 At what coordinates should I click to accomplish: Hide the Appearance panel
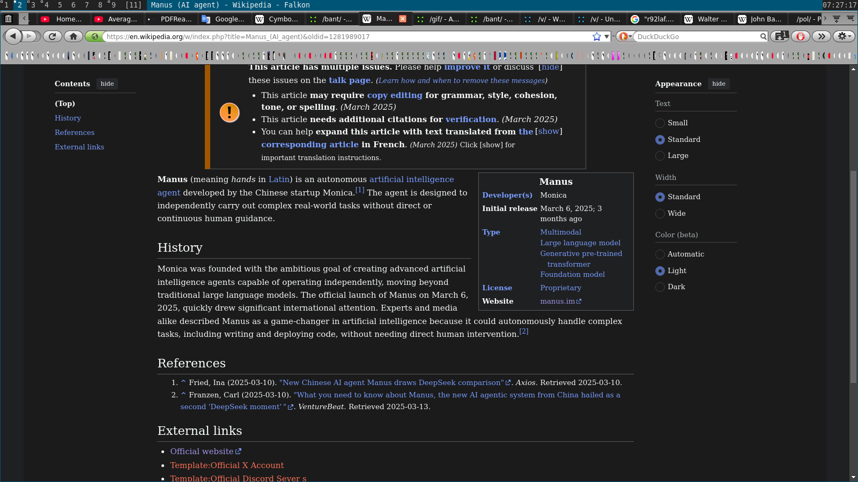719,84
